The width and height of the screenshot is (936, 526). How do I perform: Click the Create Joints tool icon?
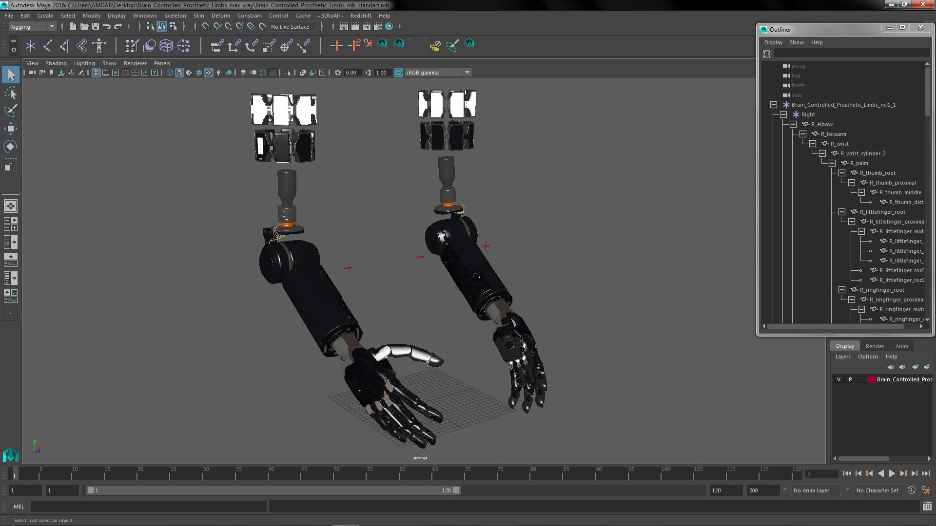coord(48,46)
